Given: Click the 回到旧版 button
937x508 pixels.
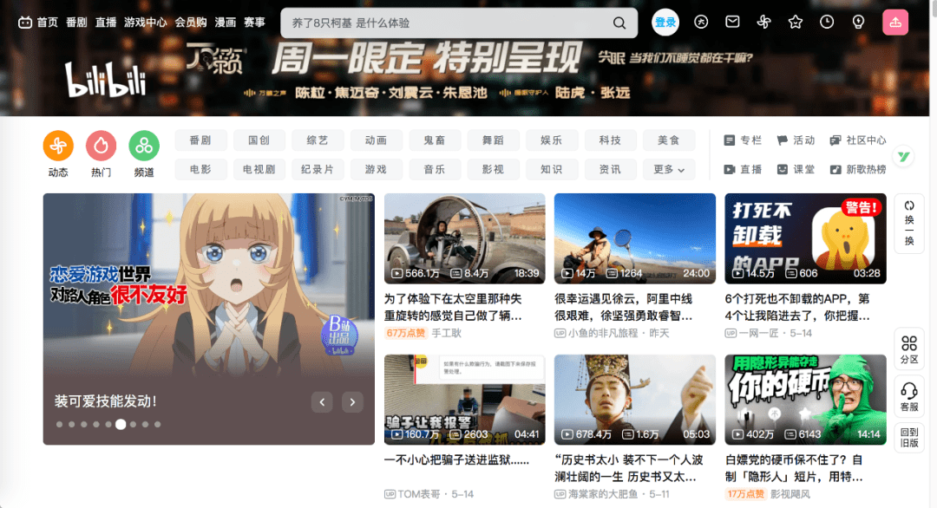Looking at the screenshot, I should pyautogui.click(x=909, y=438).
